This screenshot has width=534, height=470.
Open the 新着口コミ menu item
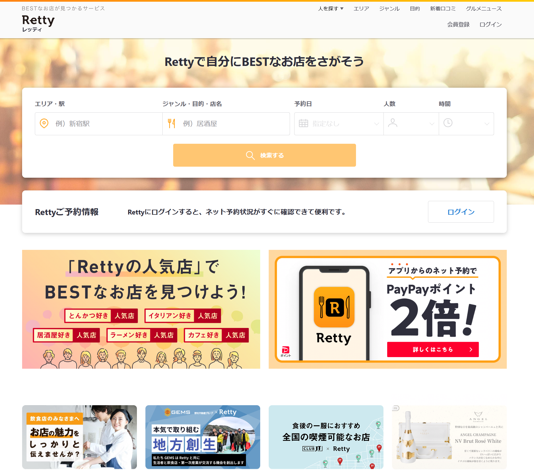point(443,8)
